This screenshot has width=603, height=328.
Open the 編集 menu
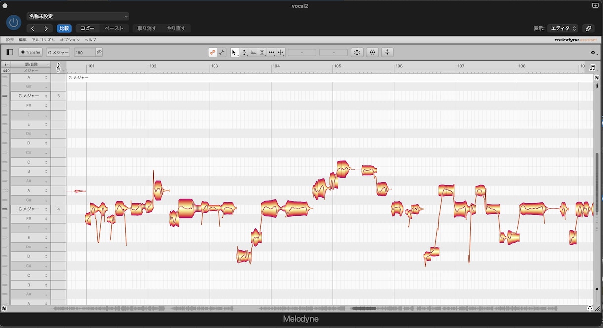click(23, 40)
